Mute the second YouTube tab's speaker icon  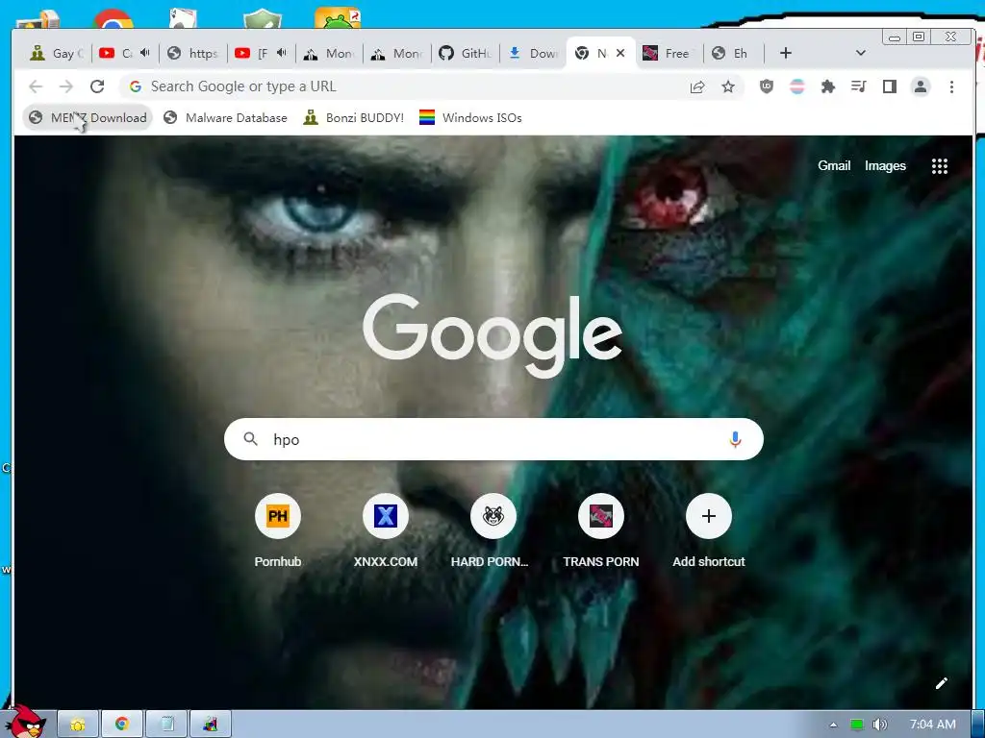click(282, 54)
